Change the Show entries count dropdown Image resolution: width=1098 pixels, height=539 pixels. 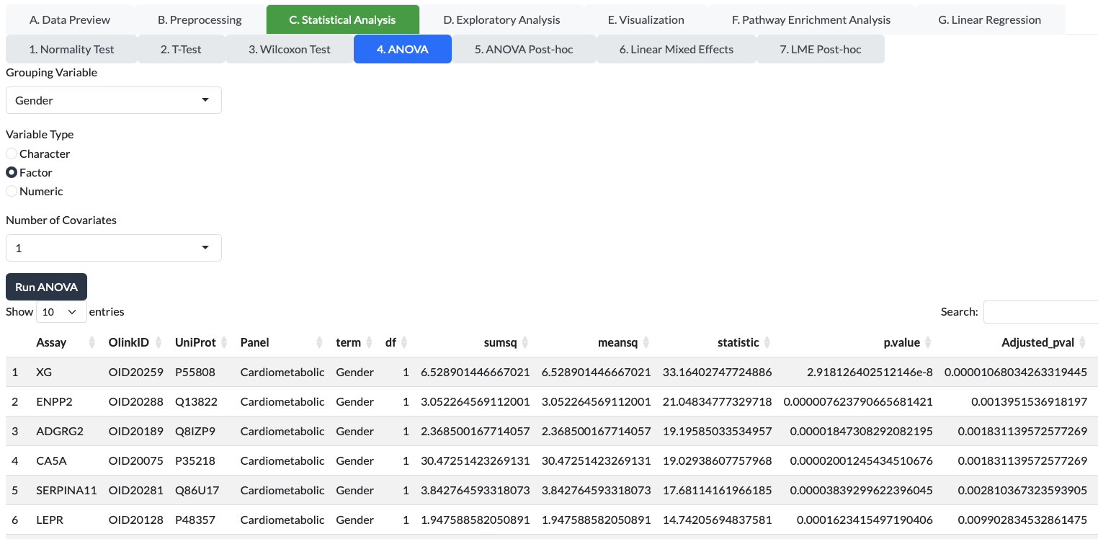[61, 312]
